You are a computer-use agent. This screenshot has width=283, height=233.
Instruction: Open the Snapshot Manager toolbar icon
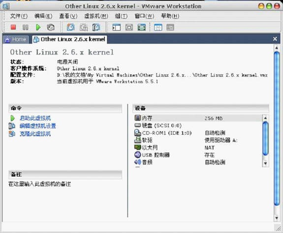click(96, 28)
